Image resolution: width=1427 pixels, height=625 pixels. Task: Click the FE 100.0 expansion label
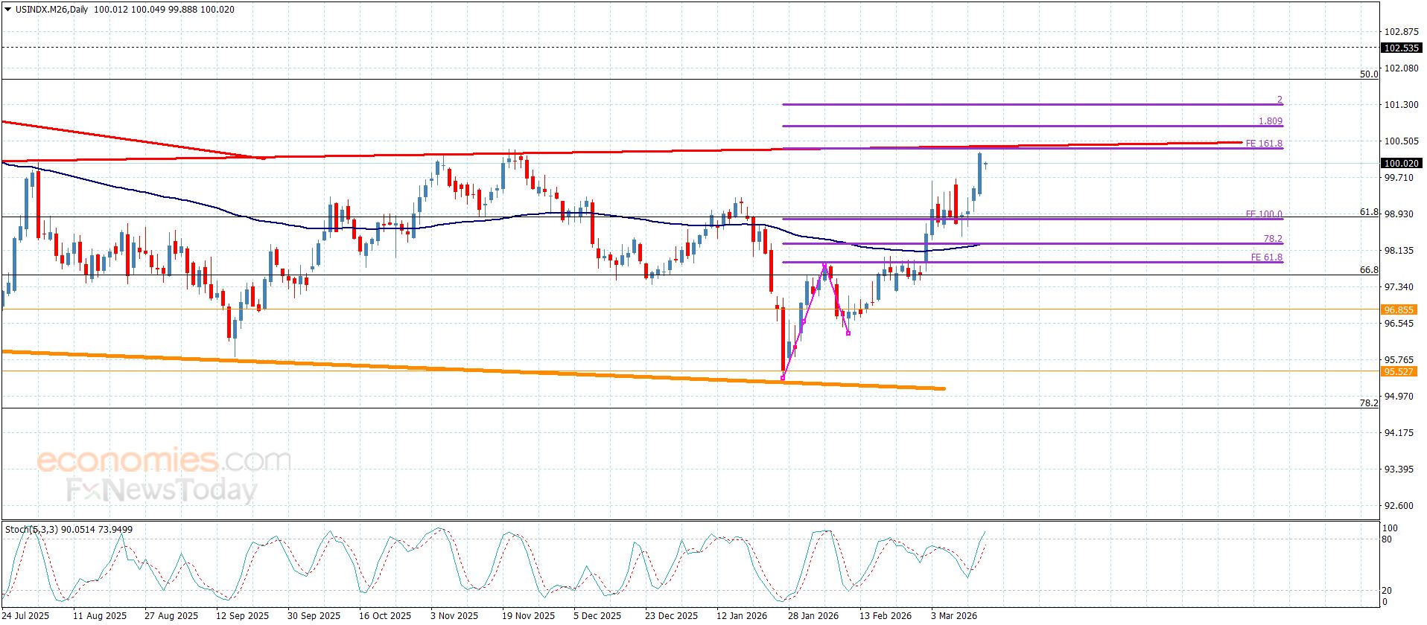point(1264,214)
